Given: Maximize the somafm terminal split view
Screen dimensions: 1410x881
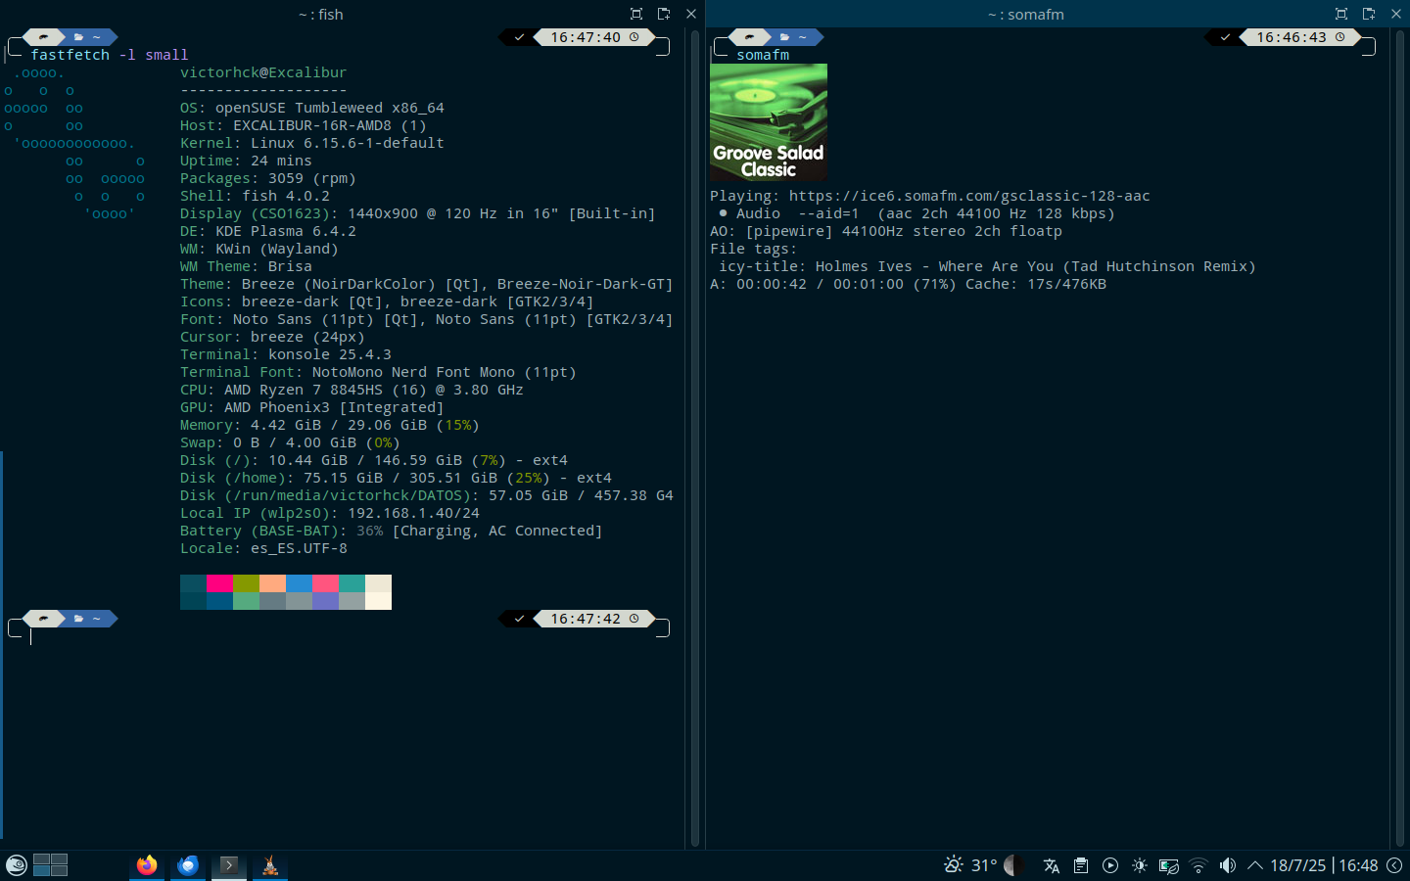Looking at the screenshot, I should click(1341, 14).
